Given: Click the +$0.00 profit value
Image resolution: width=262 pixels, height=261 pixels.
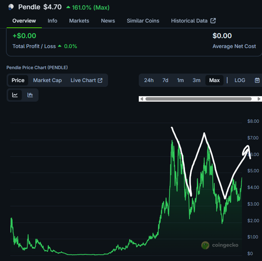Looking at the screenshot, I should [x=25, y=36].
